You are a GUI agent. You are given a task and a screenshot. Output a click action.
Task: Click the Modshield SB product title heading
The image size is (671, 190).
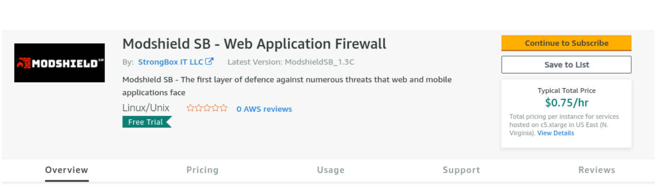[255, 44]
